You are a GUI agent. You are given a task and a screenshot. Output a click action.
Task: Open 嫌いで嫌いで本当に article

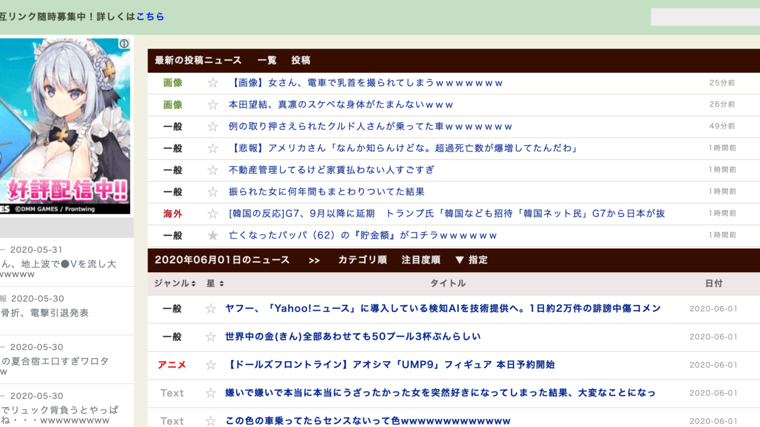click(441, 393)
